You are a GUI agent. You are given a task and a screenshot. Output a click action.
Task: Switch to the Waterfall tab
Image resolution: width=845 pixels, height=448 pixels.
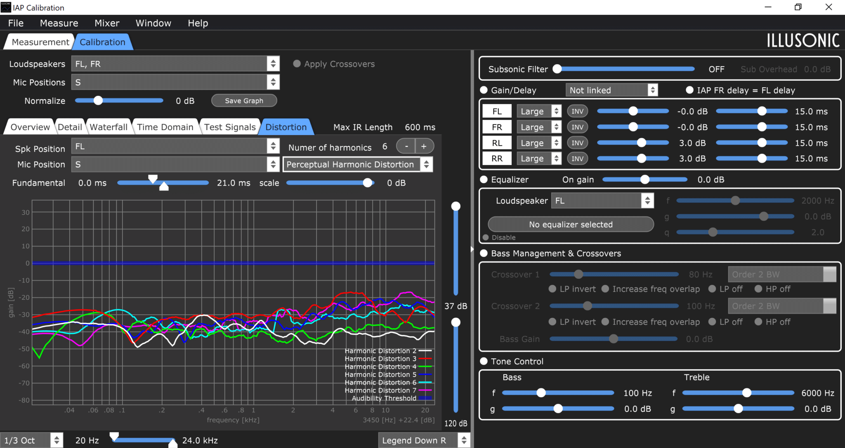[109, 127]
